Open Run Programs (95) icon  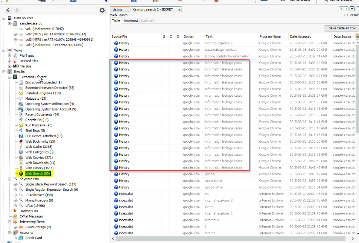point(21,125)
